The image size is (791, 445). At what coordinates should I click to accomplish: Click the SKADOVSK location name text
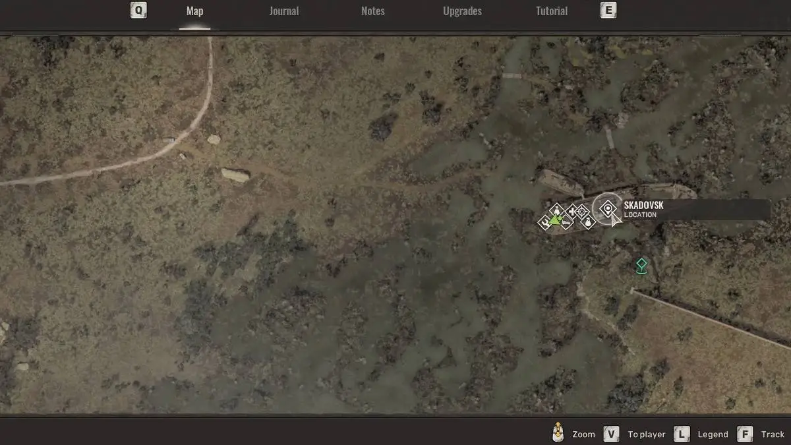643,206
